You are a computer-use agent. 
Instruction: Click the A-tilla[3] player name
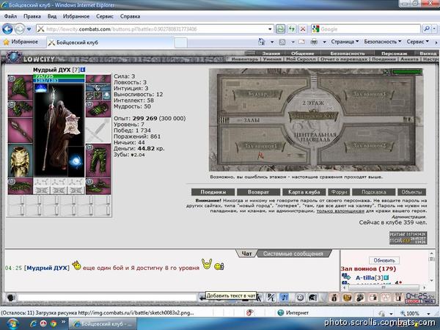coord(368,278)
